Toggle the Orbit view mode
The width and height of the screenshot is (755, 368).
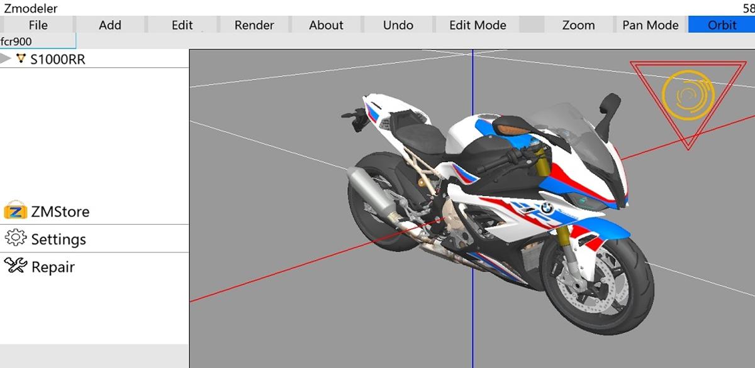[x=722, y=25]
